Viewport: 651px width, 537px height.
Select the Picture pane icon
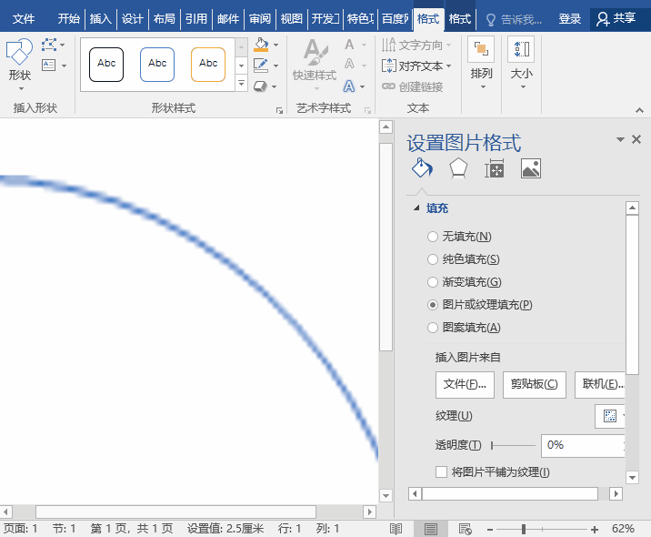[531, 168]
